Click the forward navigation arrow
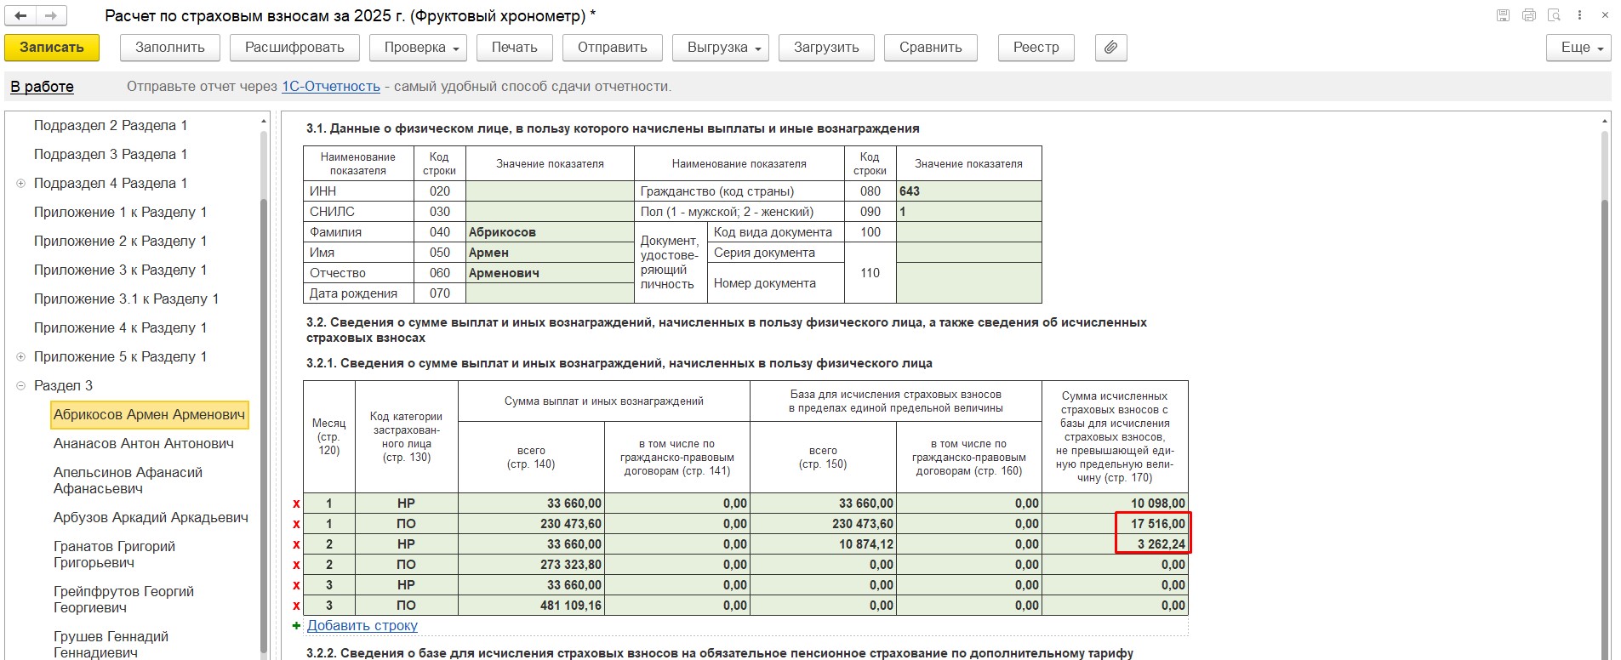The image size is (1621, 660). [x=51, y=16]
